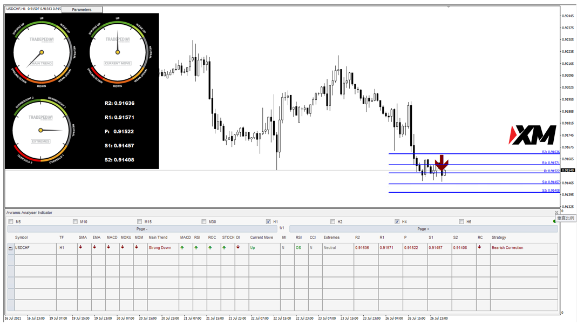This screenshot has height=325, width=577.
Task: Tick the M30 timeframe checkbox
Action: [204, 222]
